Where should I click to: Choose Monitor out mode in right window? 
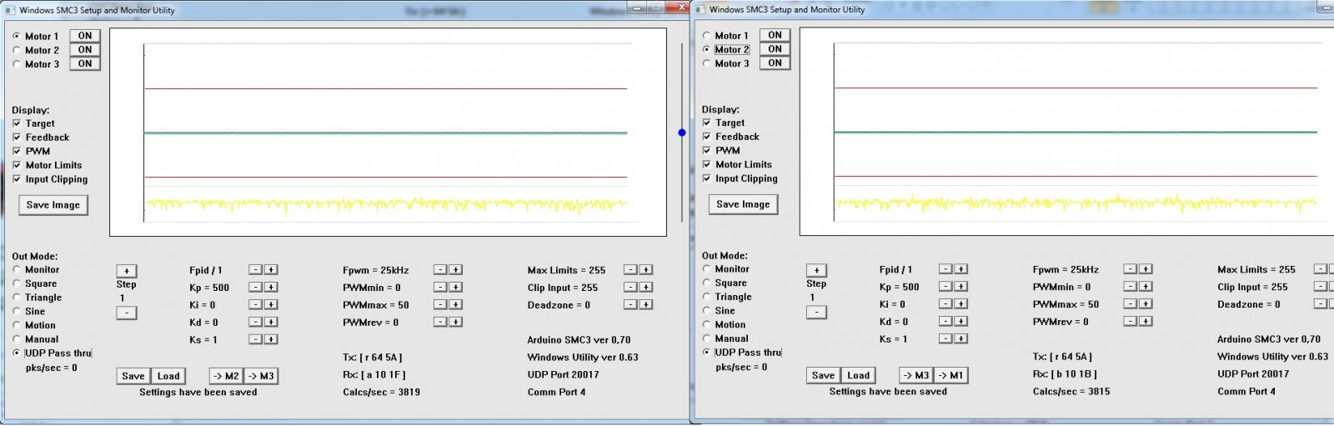707,269
